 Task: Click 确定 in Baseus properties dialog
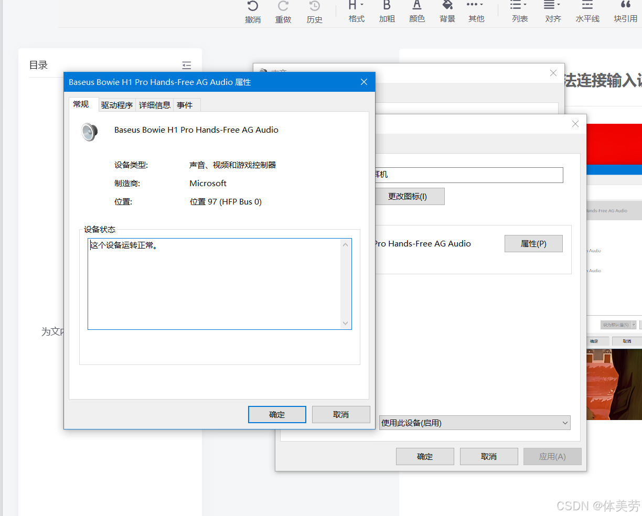tap(277, 414)
